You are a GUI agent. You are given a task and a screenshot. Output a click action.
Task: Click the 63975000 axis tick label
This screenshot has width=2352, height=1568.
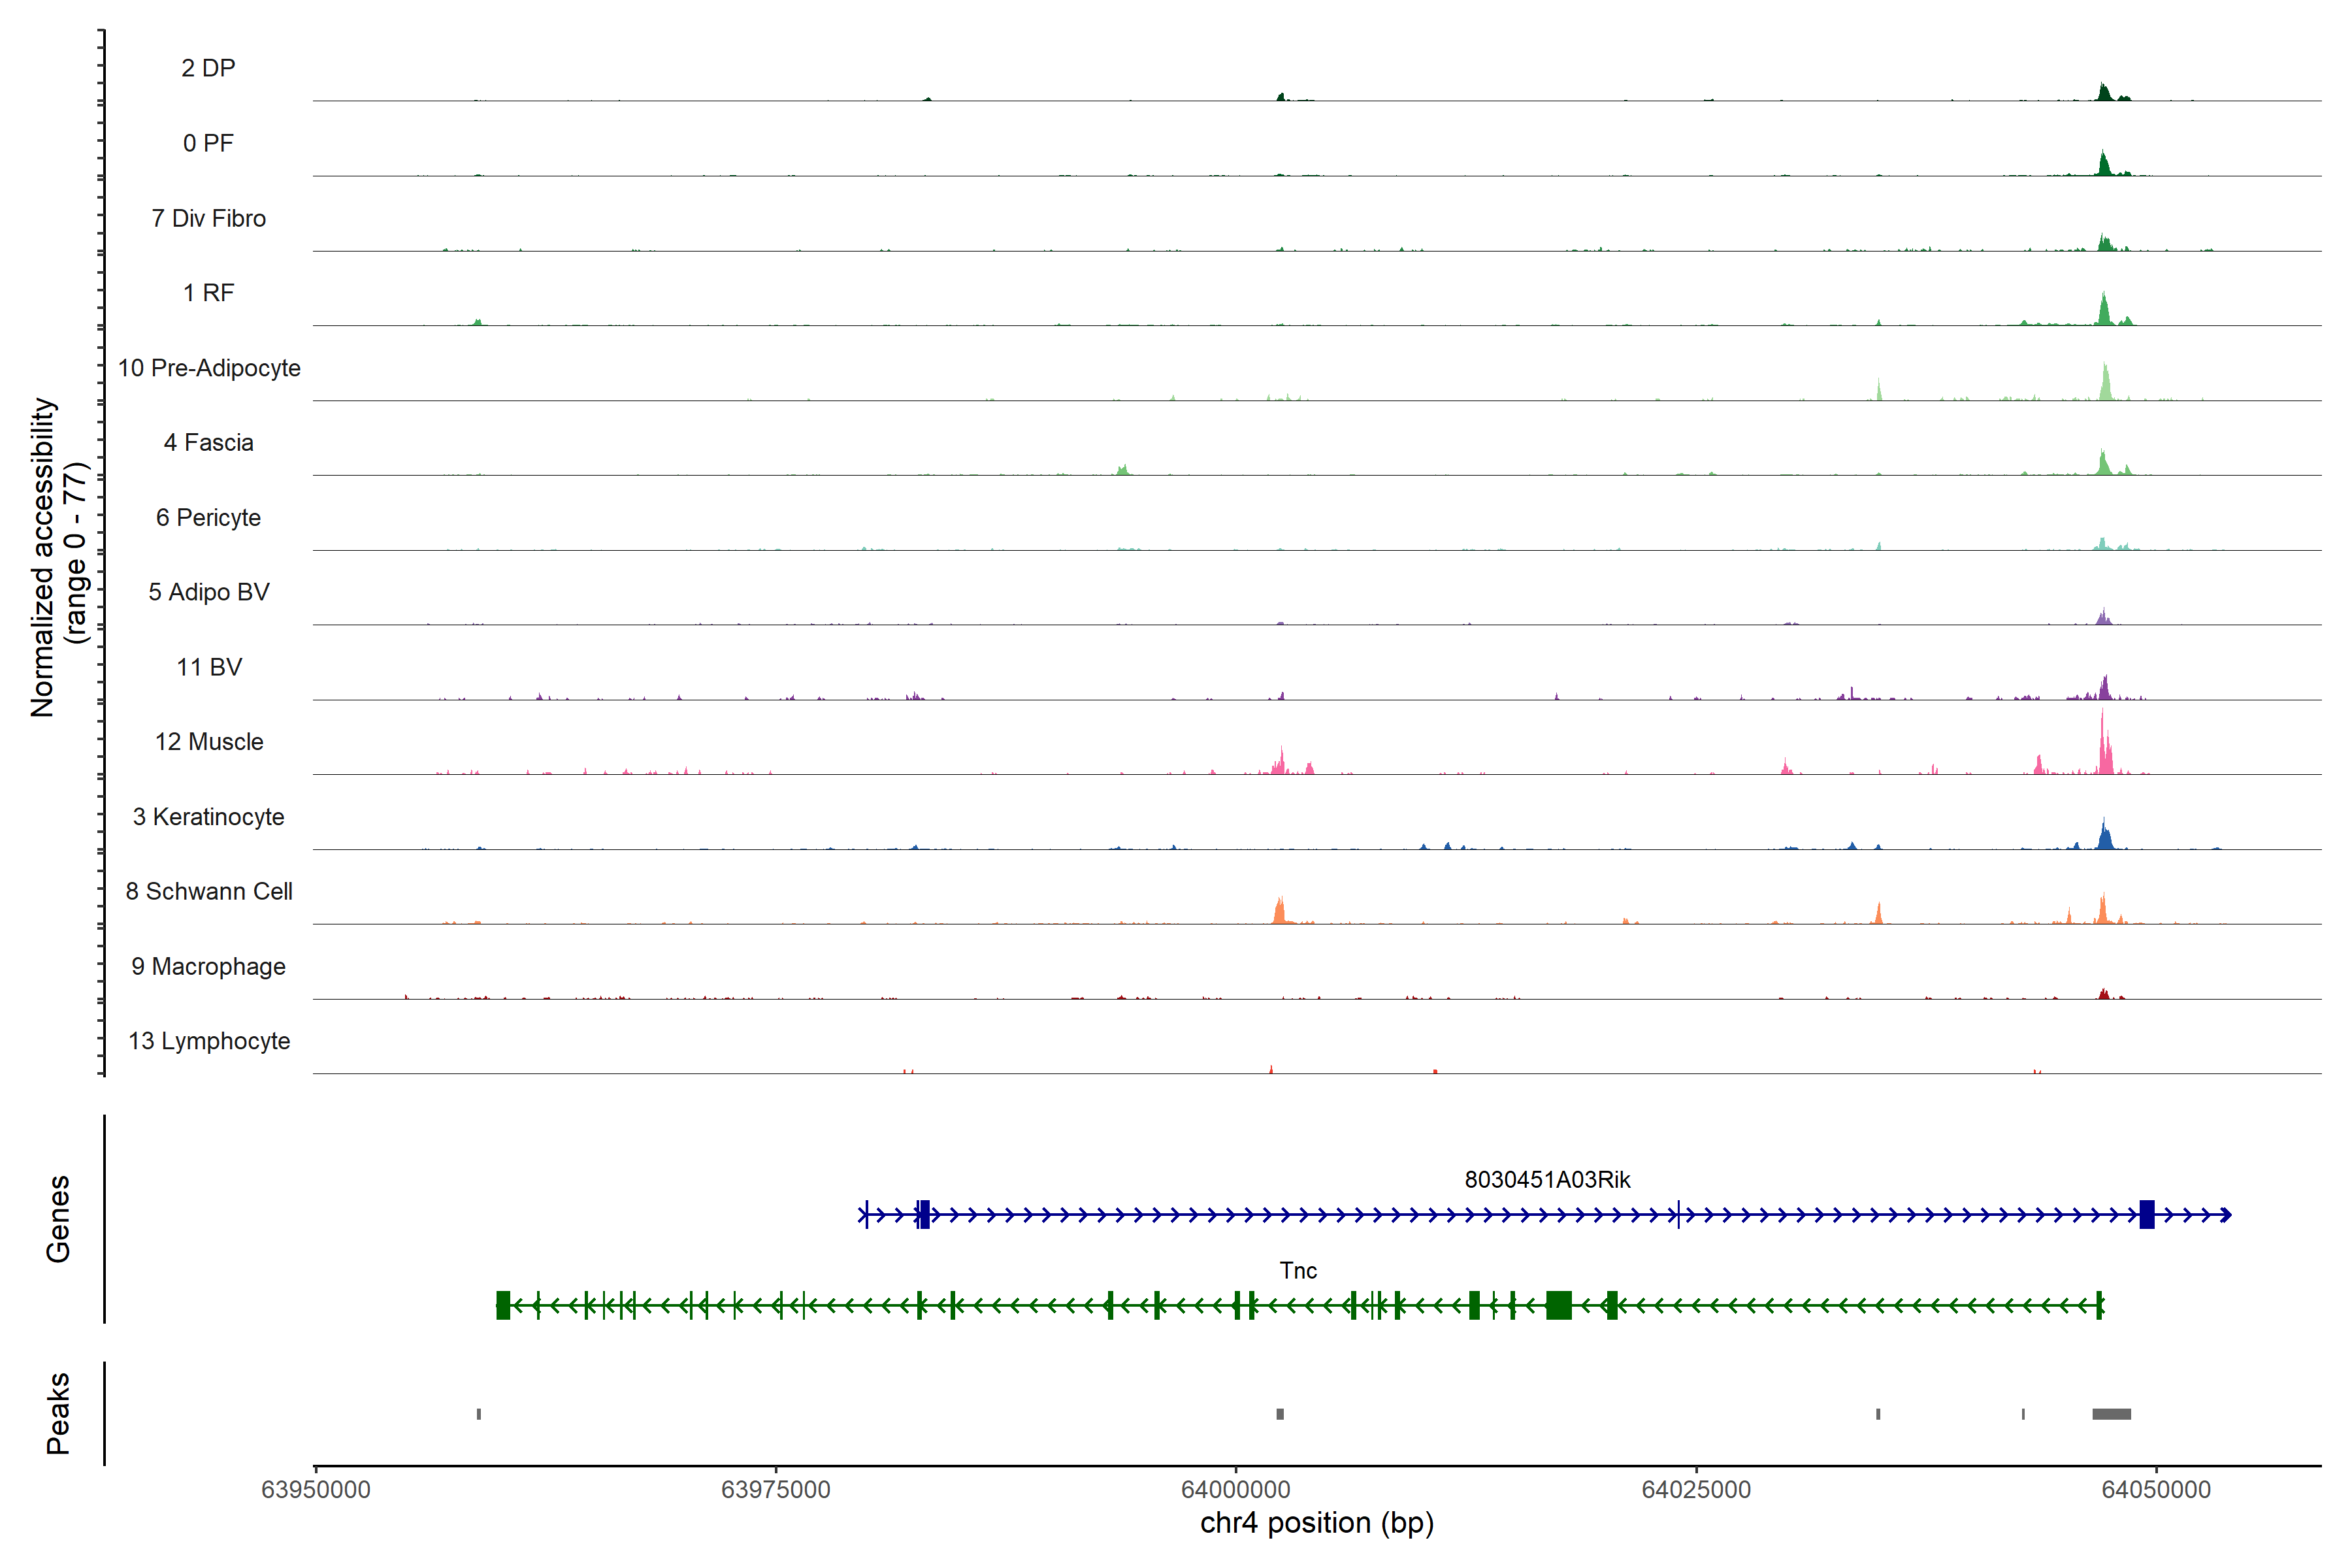pos(776,1489)
